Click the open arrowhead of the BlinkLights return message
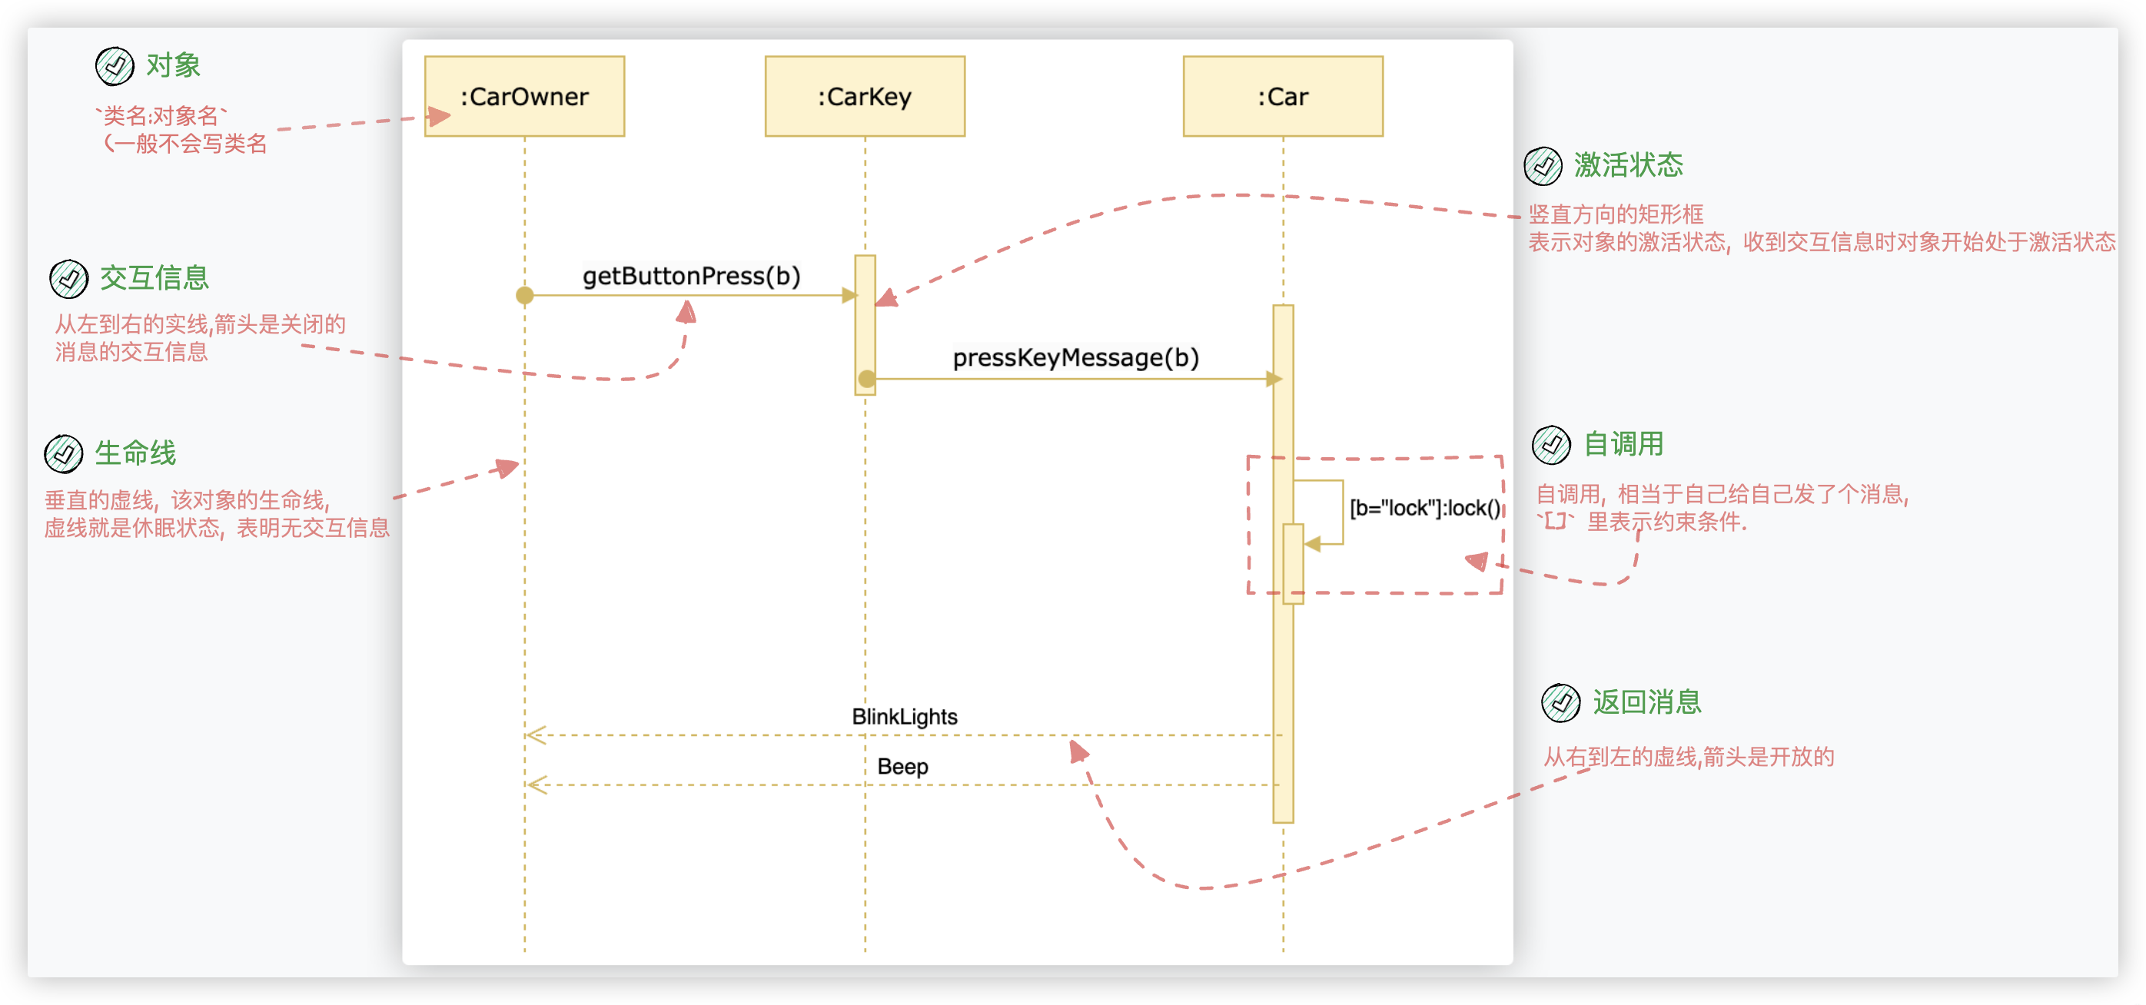 point(536,735)
